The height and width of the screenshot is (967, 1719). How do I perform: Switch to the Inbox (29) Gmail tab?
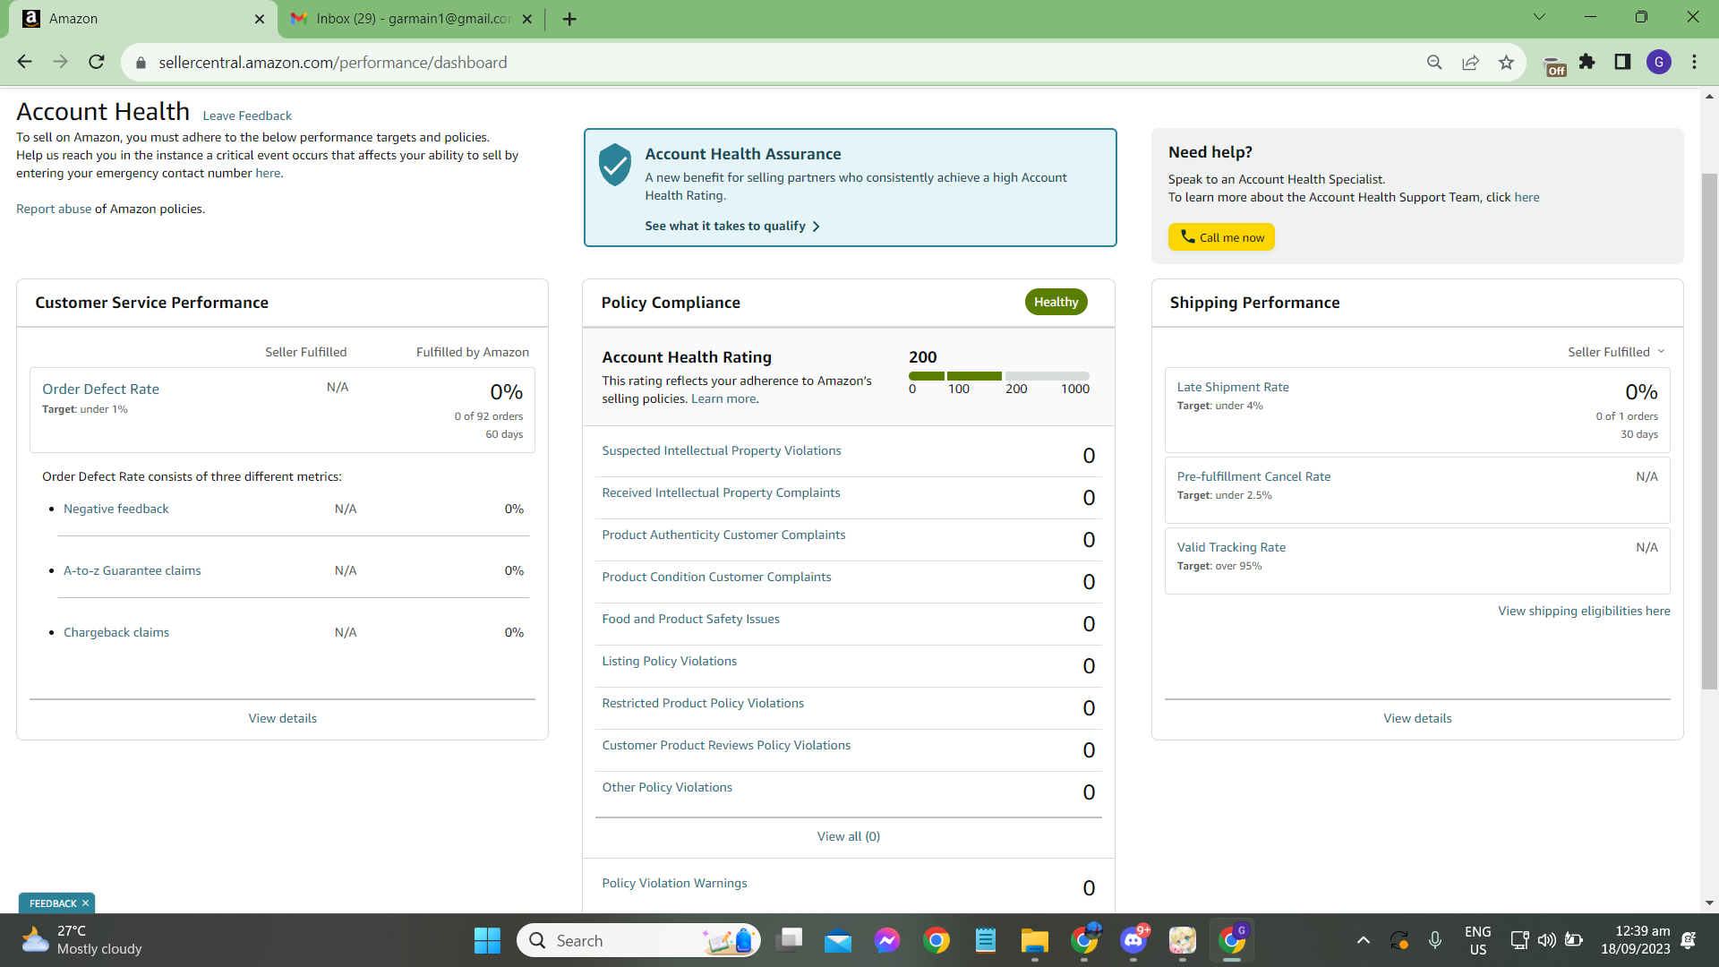click(x=412, y=19)
